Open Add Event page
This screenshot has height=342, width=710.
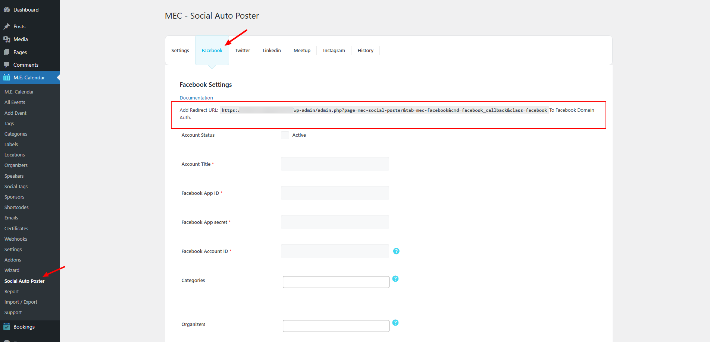tap(15, 113)
